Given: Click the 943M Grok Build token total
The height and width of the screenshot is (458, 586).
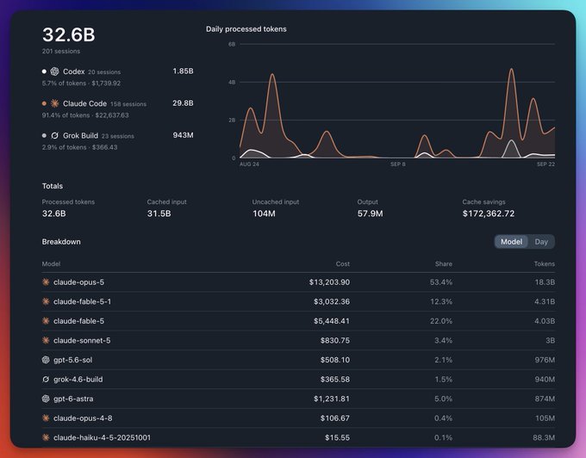Looking at the screenshot, I should tap(183, 135).
